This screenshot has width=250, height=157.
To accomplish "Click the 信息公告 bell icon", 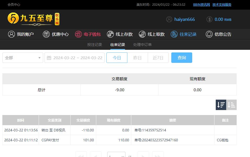I will tap(209, 34).
